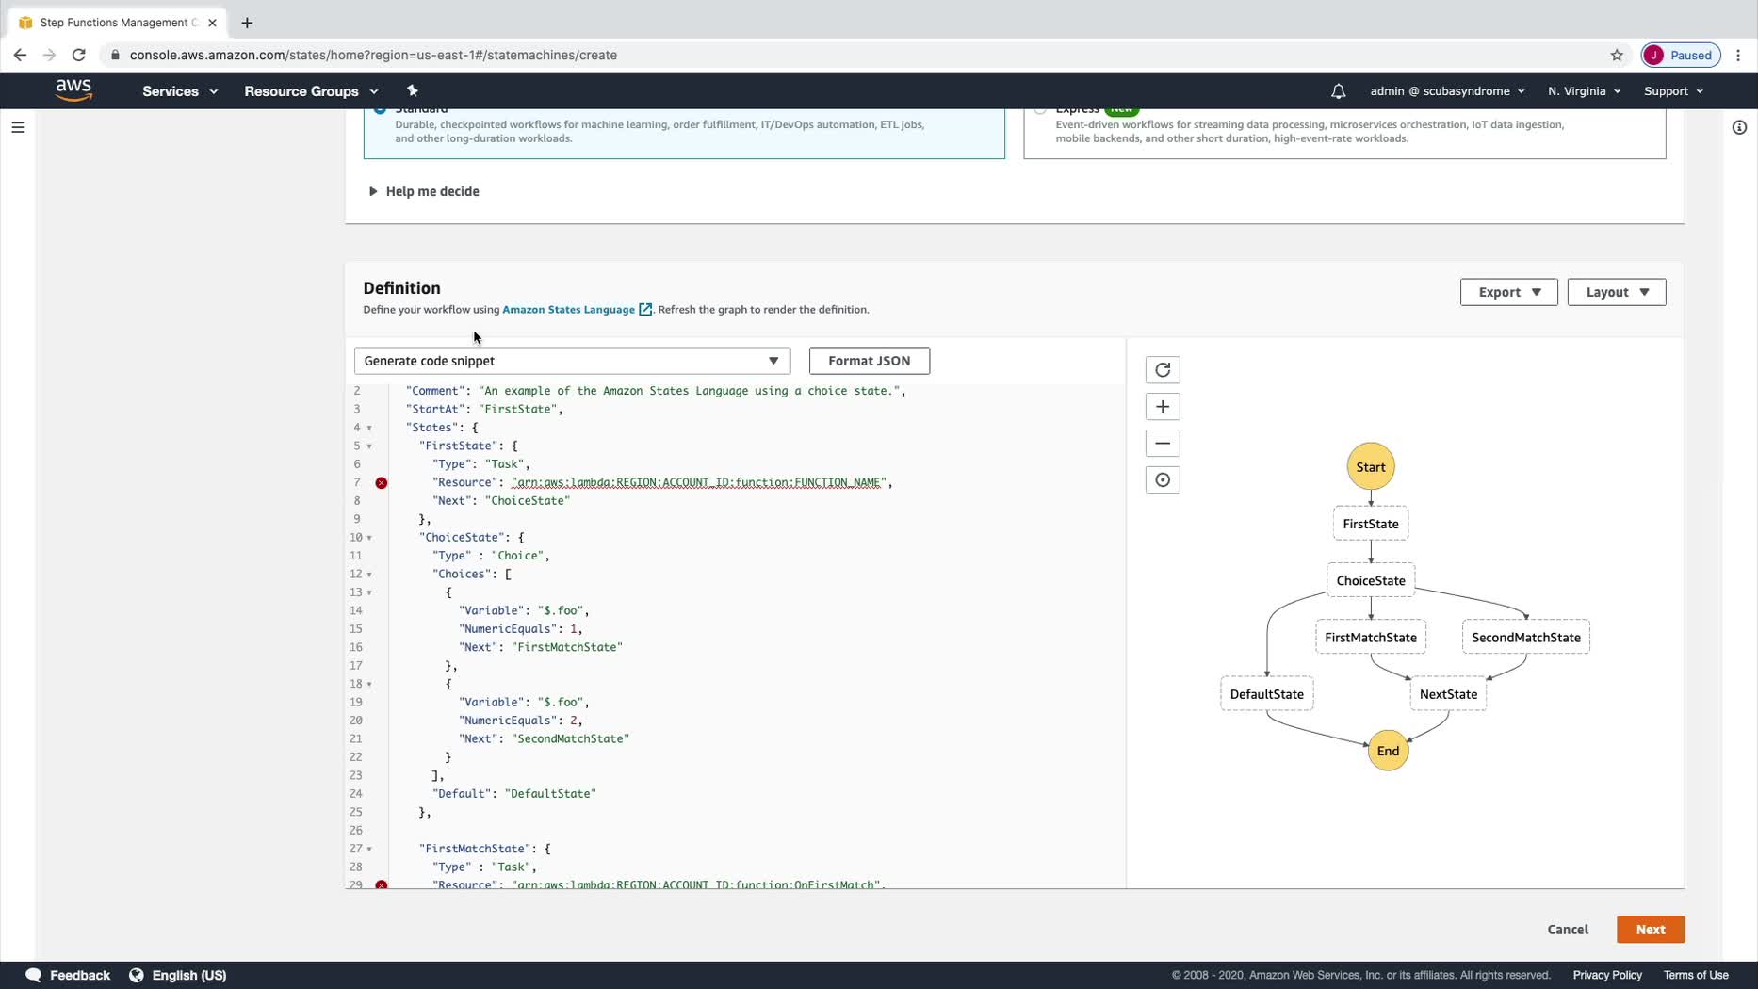
Task: Select the Express workflow type
Action: tap(1344, 133)
